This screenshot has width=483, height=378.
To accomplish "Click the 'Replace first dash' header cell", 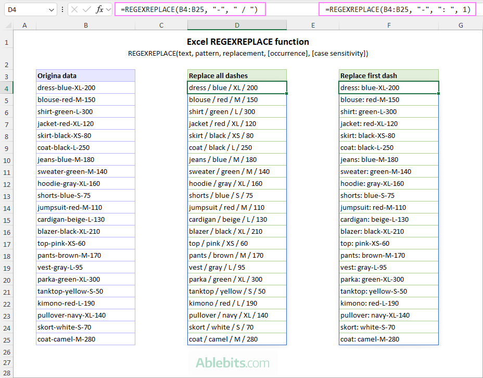I will (x=389, y=75).
